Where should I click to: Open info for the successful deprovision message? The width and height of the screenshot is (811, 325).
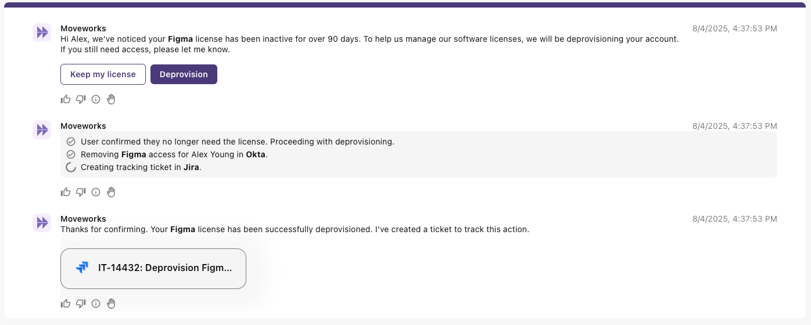pyautogui.click(x=96, y=304)
